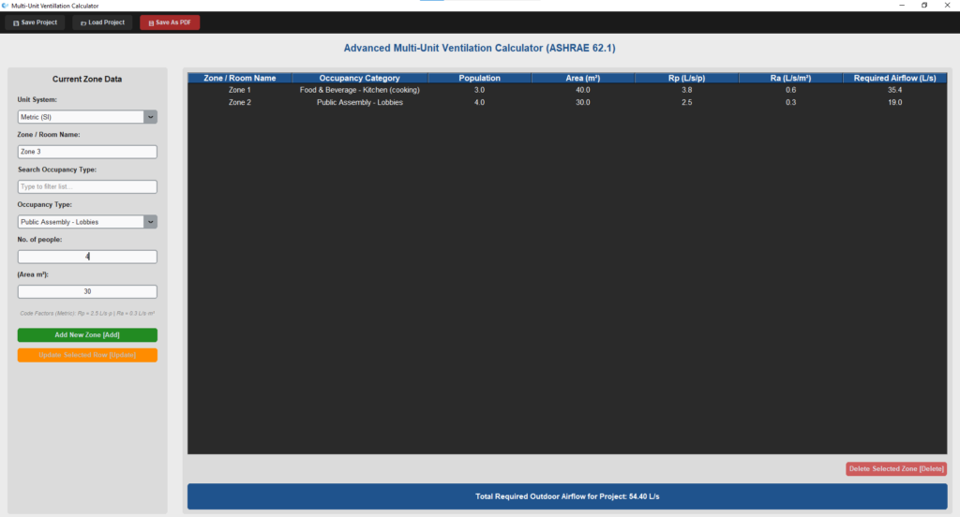Click Zone 1 area value 40.0
Image resolution: width=960 pixels, height=517 pixels.
tap(583, 90)
